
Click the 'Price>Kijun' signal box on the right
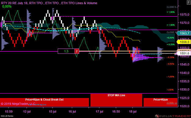coord(160,102)
